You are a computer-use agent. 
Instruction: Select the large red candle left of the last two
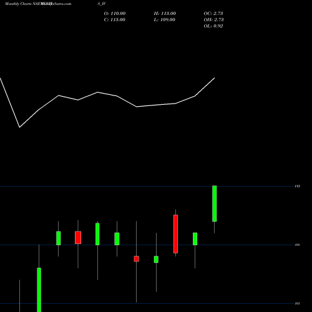[x=176, y=234]
